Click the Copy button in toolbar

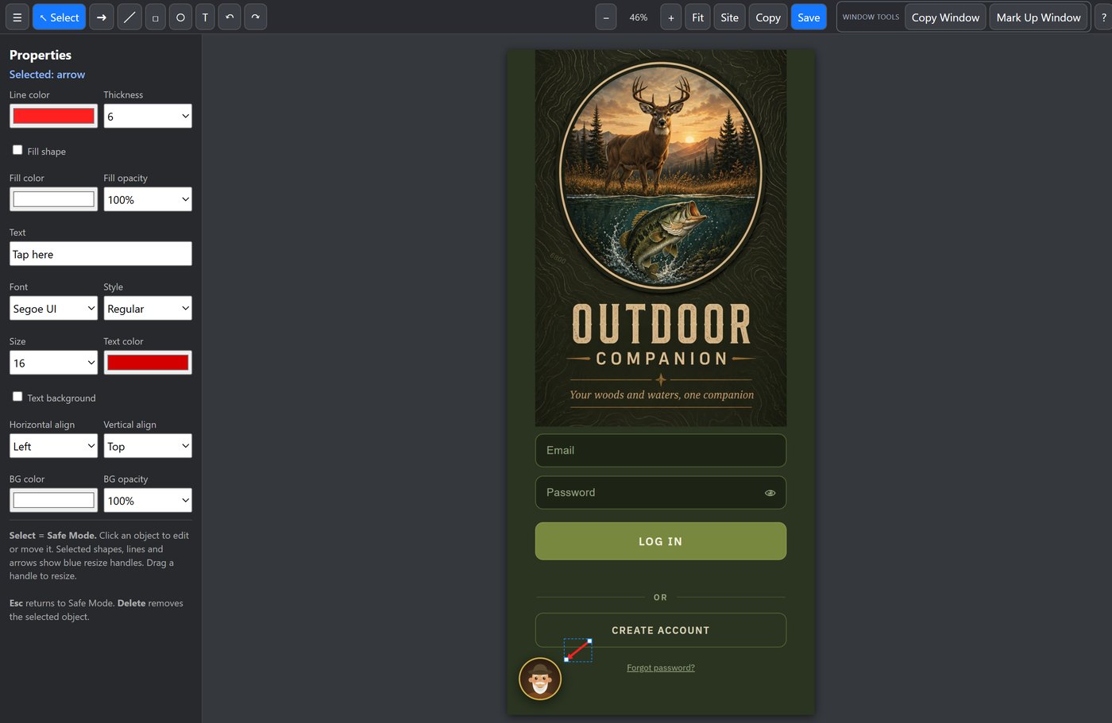pos(768,17)
